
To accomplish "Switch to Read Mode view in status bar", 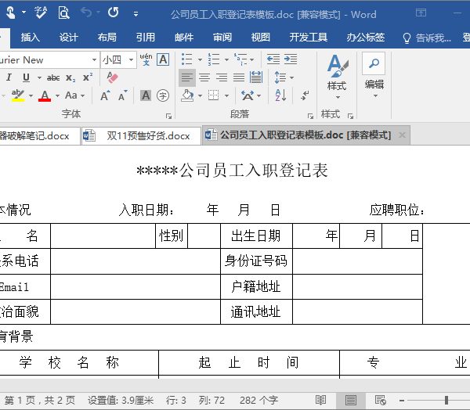I will (320, 400).
